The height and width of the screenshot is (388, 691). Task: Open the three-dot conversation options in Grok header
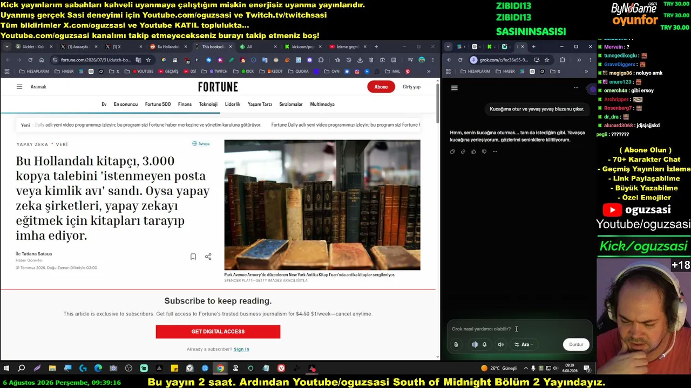[576, 88]
